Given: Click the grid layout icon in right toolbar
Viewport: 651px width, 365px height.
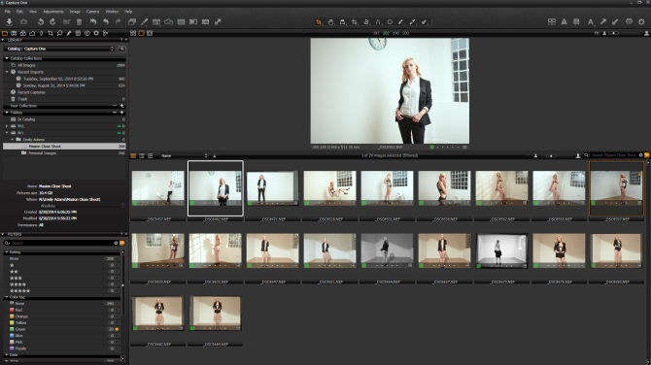Looking at the screenshot, I should point(552,21).
